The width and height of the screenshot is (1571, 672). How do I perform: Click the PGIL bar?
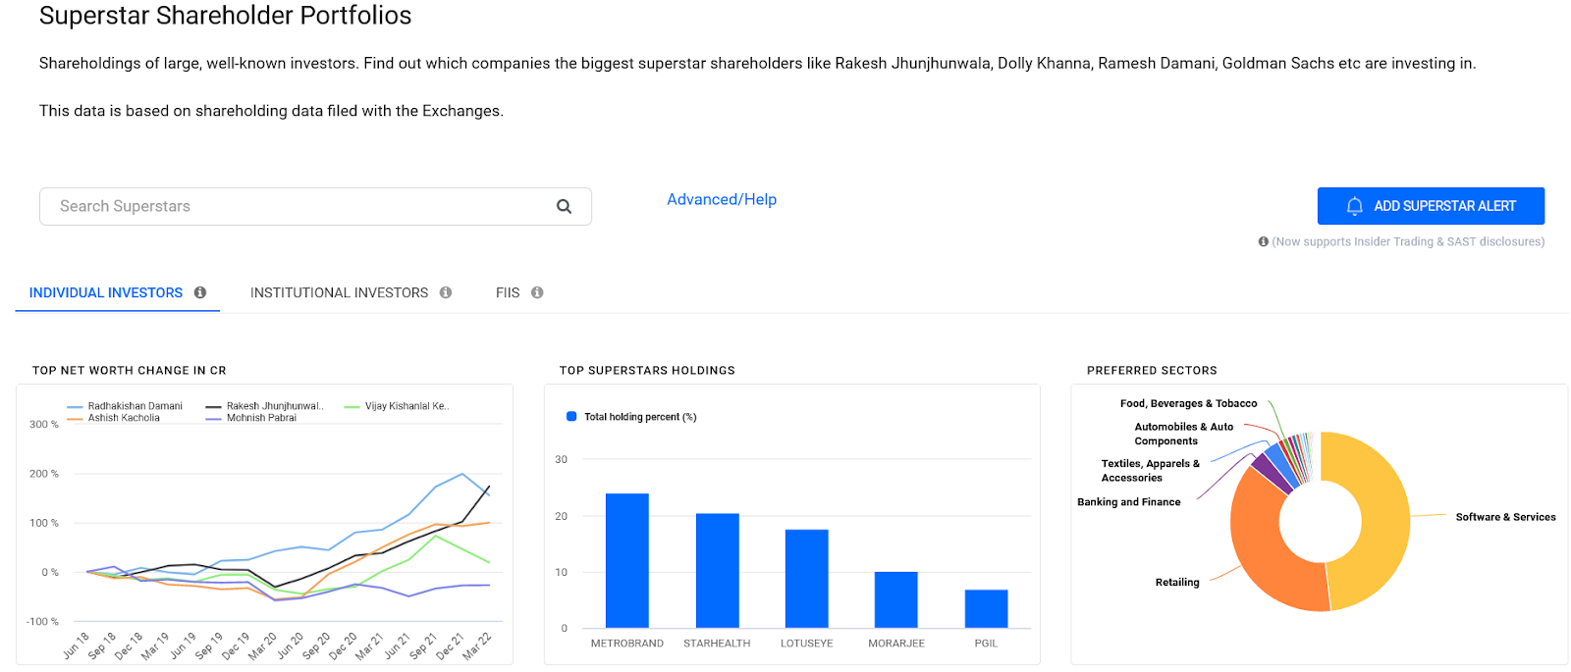tap(987, 608)
